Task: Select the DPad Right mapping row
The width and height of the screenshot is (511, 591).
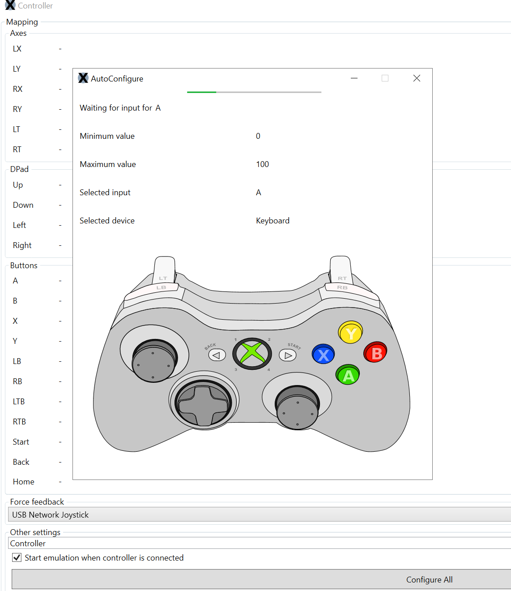Action: tap(38, 245)
